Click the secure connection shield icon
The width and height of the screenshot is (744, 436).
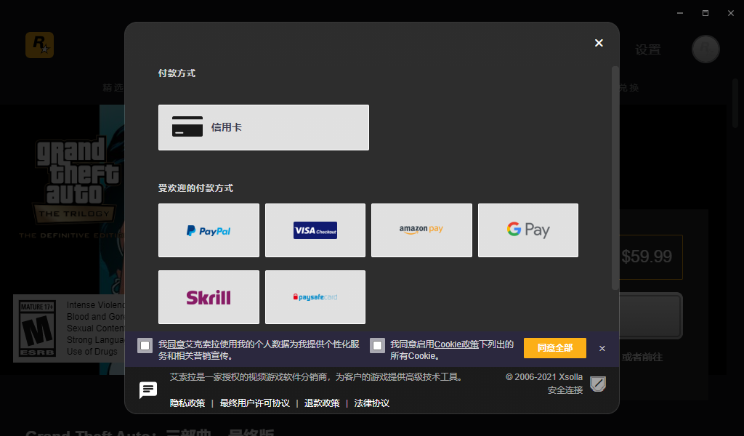(598, 384)
